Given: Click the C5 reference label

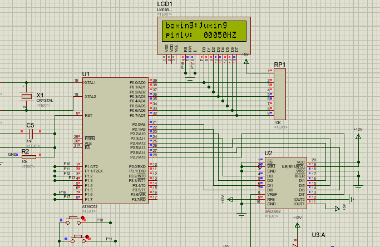Looking at the screenshot, I should click(30, 125).
